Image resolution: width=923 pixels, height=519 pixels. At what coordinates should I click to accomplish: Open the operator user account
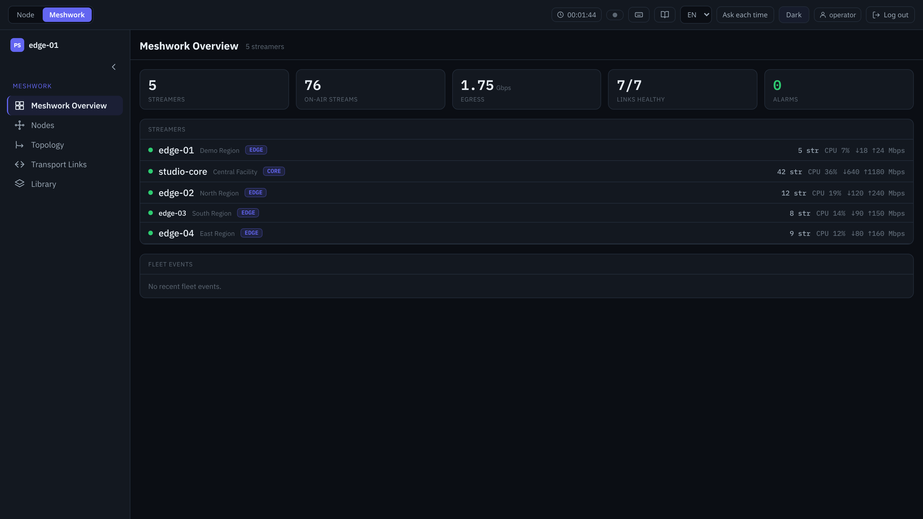(x=837, y=15)
